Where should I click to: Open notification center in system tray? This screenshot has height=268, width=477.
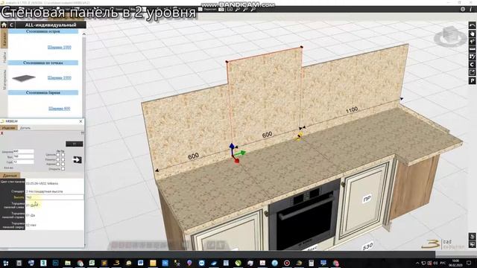[469, 263]
